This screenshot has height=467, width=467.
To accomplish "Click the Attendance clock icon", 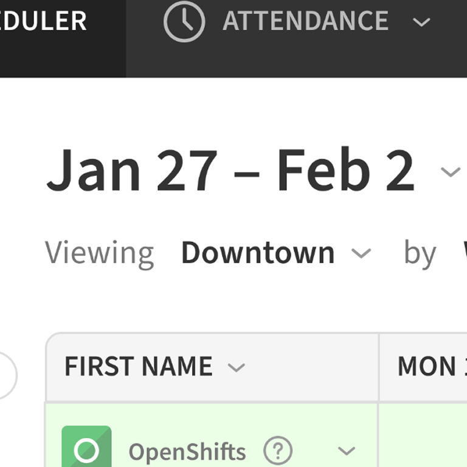I will pyautogui.click(x=184, y=22).
